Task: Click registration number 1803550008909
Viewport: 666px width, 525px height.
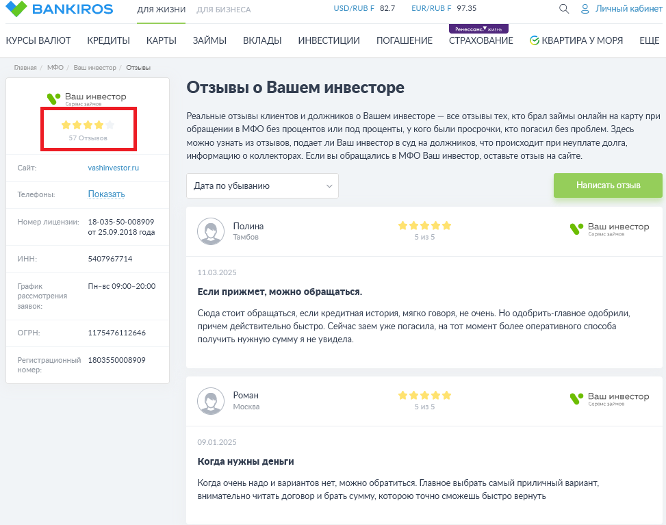Action: click(117, 360)
